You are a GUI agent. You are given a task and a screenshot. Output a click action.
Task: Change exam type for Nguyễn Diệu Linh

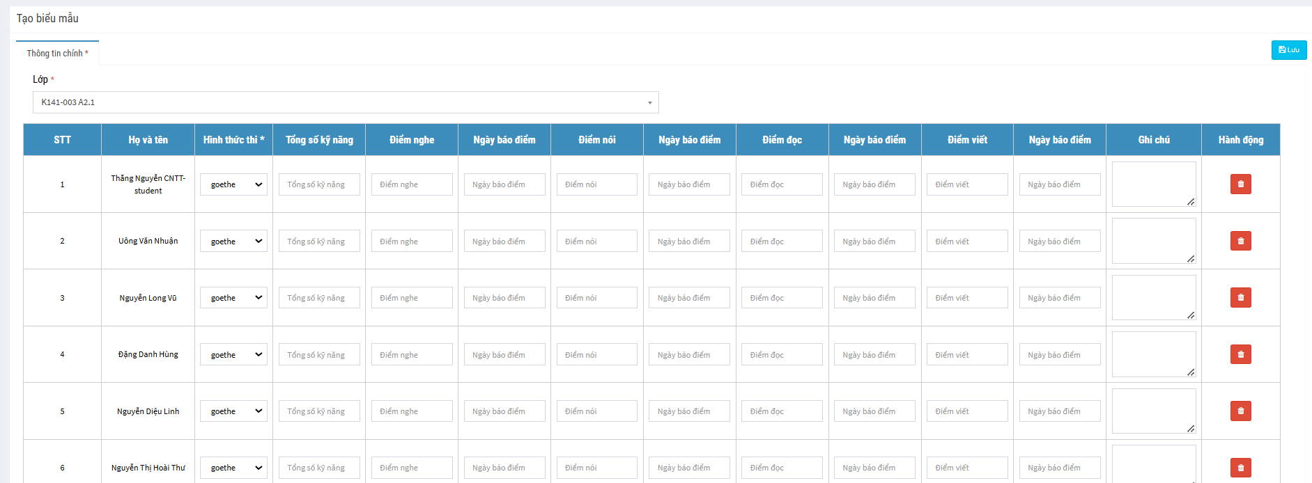(x=233, y=411)
